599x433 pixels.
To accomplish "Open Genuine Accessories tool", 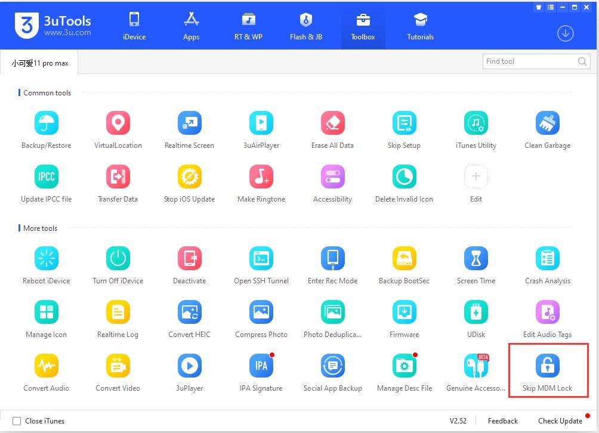I will tap(476, 373).
